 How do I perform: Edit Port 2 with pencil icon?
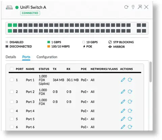click(123, 92)
